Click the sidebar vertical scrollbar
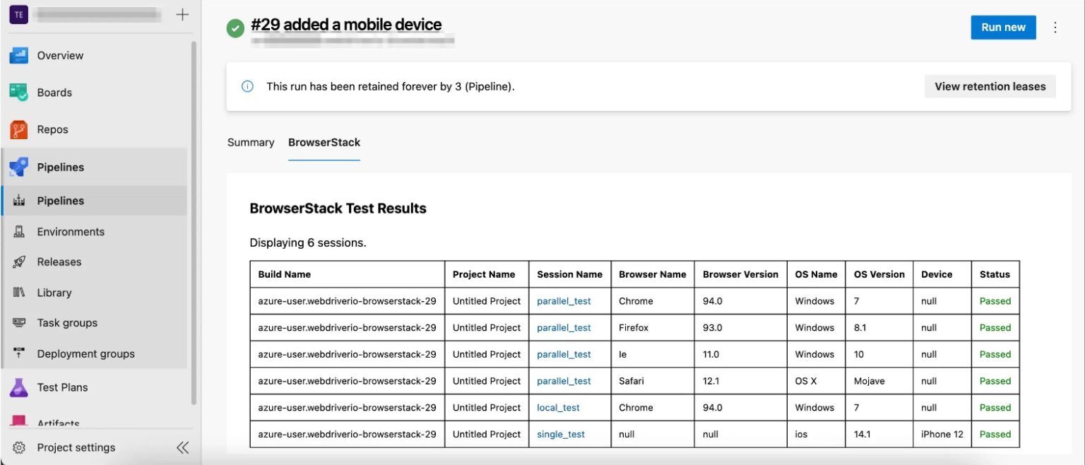1085x465 pixels. pyautogui.click(x=194, y=212)
